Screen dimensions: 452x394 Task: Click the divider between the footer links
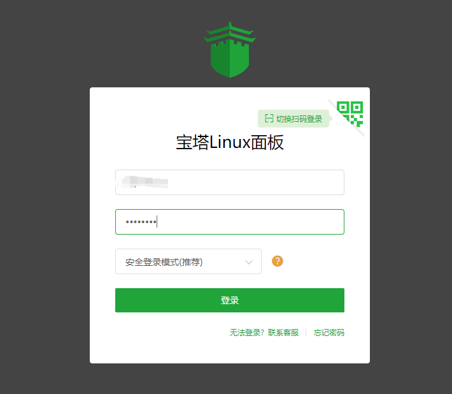pyautogui.click(x=306, y=333)
